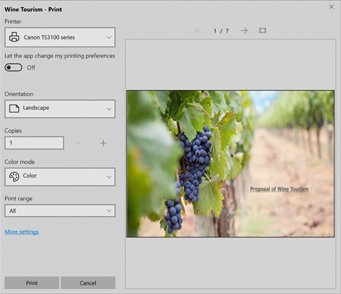
Task: Click the page icon beside Landscape
Action: [x=14, y=108]
